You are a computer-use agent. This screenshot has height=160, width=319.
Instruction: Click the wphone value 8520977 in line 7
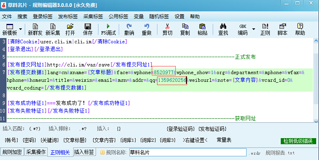coord(164,72)
